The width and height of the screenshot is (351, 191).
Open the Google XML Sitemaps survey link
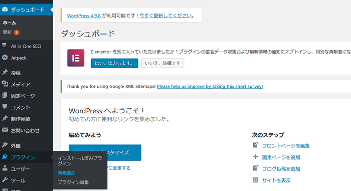210,86
